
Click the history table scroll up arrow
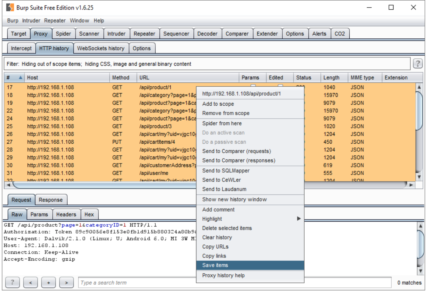click(x=419, y=87)
